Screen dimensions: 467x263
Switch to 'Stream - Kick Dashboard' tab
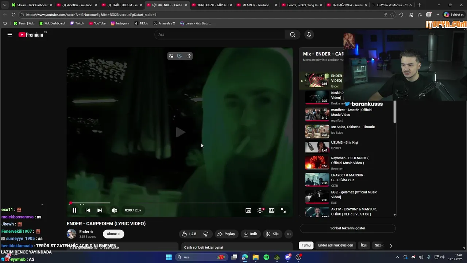(32, 5)
